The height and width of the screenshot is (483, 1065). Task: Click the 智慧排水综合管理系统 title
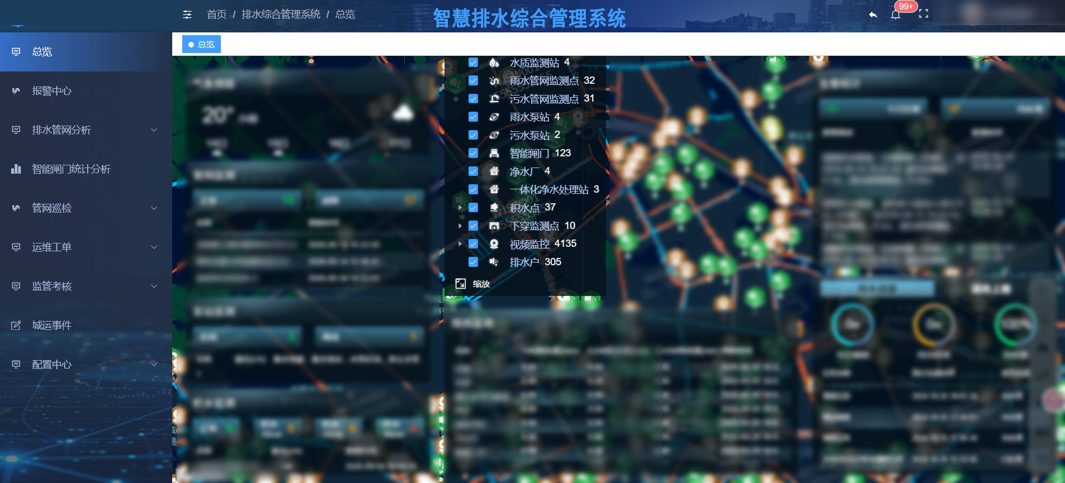529,18
